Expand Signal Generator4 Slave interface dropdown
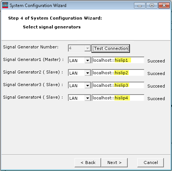The width and height of the screenshot is (172, 171). (87, 98)
